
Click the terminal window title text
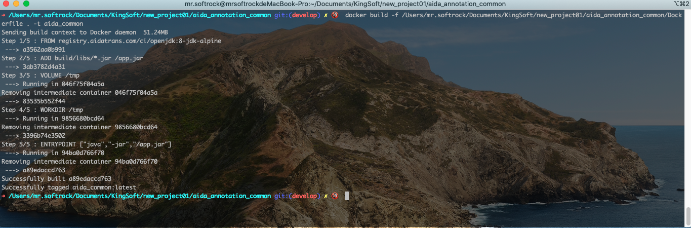pyautogui.click(x=345, y=4)
